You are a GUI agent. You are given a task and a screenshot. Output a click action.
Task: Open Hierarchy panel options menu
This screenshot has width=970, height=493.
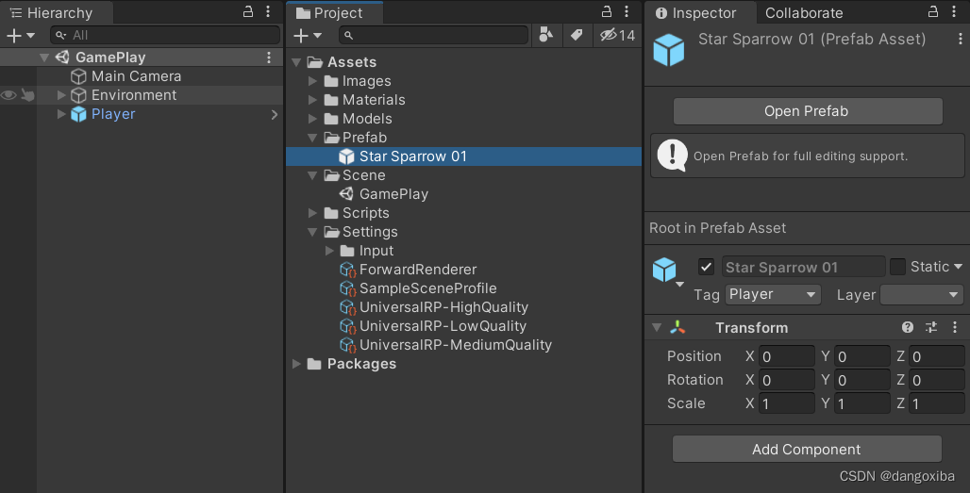pos(268,11)
